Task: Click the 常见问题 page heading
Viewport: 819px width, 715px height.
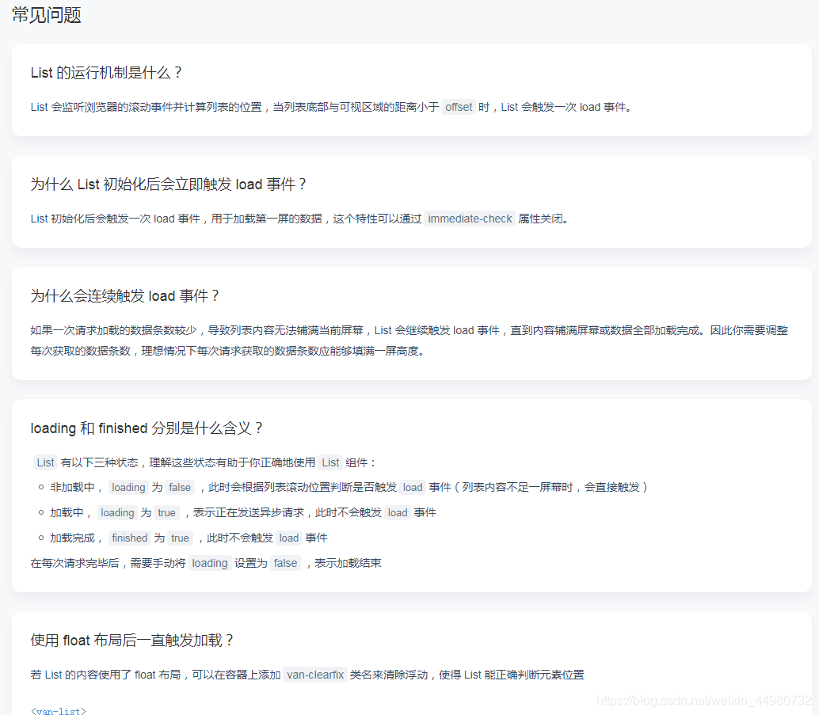Action: 47,15
